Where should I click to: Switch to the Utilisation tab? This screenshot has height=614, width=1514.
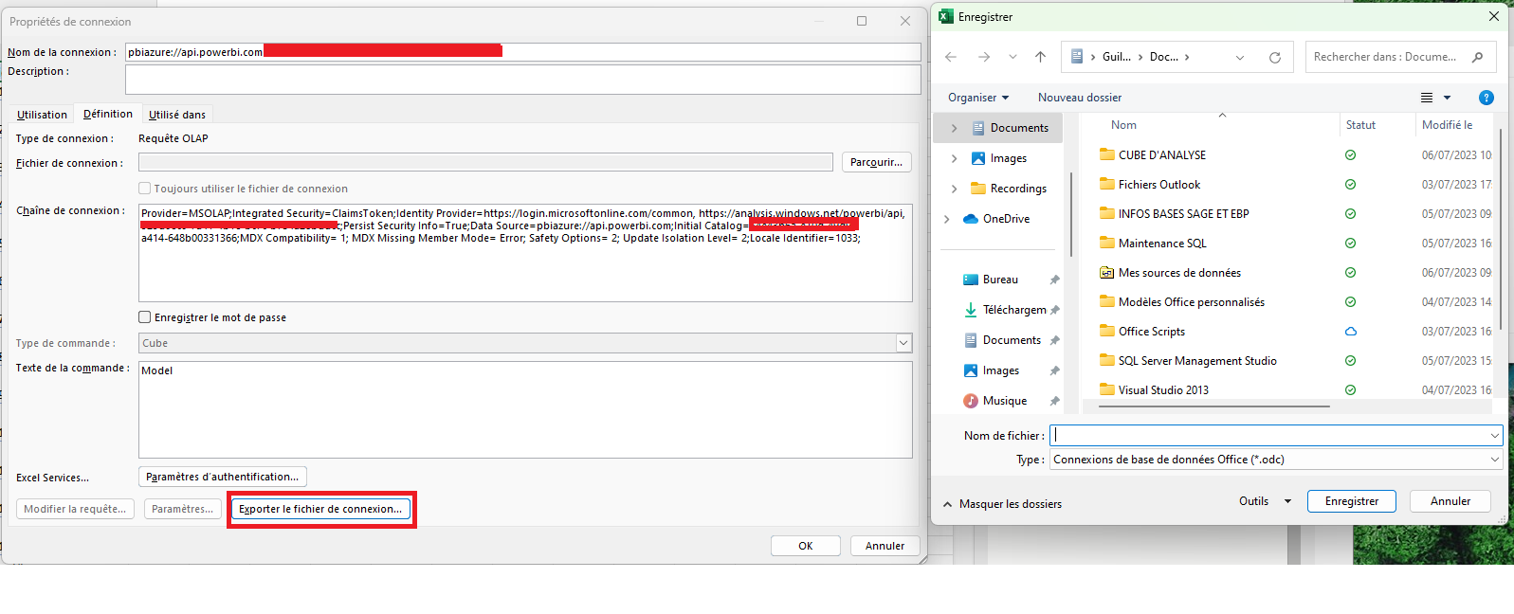(42, 115)
